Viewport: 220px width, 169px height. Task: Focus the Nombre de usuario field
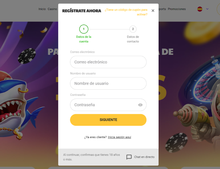pos(108,83)
